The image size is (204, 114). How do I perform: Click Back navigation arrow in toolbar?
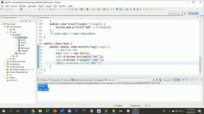point(156,9)
